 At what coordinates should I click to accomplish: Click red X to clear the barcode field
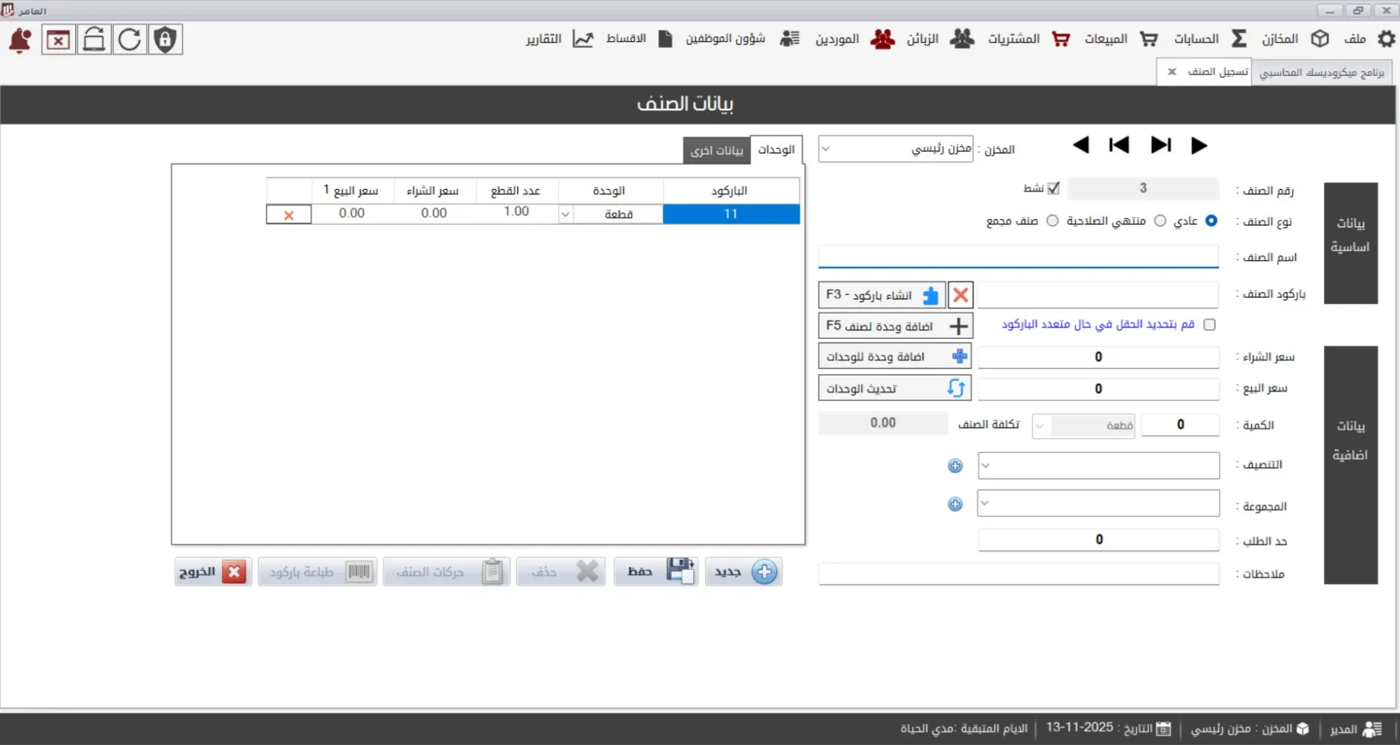point(960,294)
